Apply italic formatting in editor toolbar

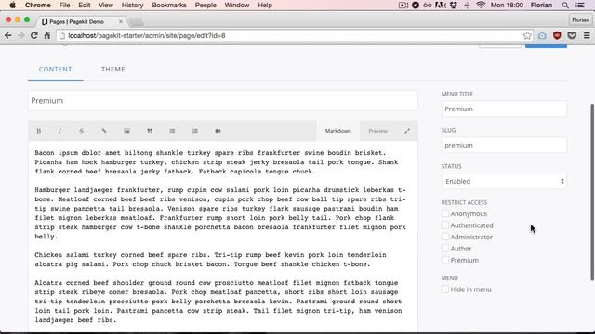click(x=59, y=131)
